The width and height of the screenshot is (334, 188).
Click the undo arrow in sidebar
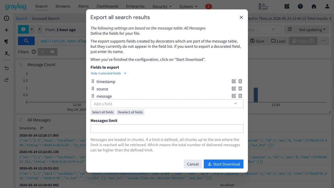7,68
